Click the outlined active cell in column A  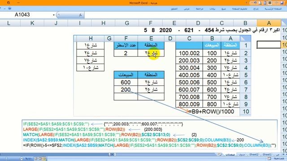tap(269, 45)
